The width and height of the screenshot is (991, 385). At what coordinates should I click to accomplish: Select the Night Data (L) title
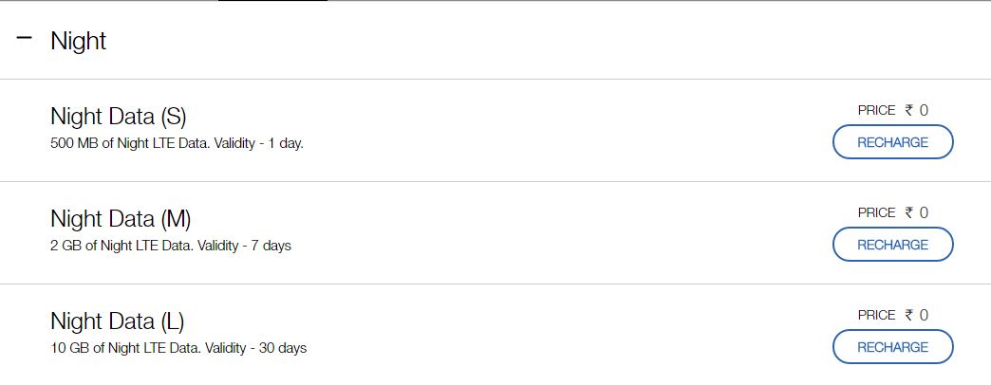[x=117, y=321]
